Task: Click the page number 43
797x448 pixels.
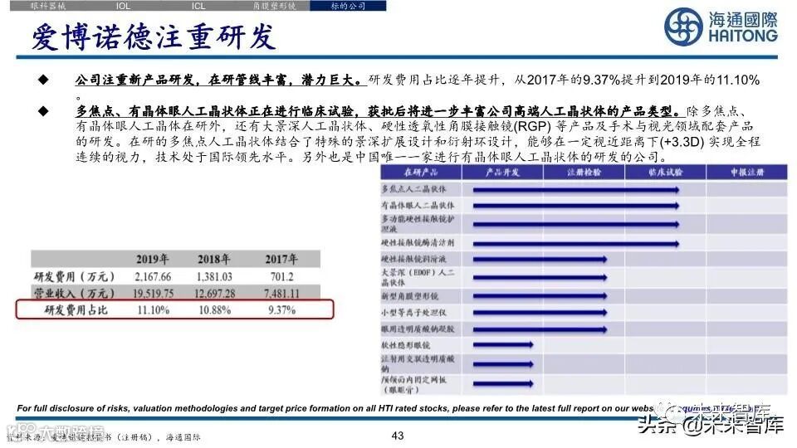Action: coord(398,436)
